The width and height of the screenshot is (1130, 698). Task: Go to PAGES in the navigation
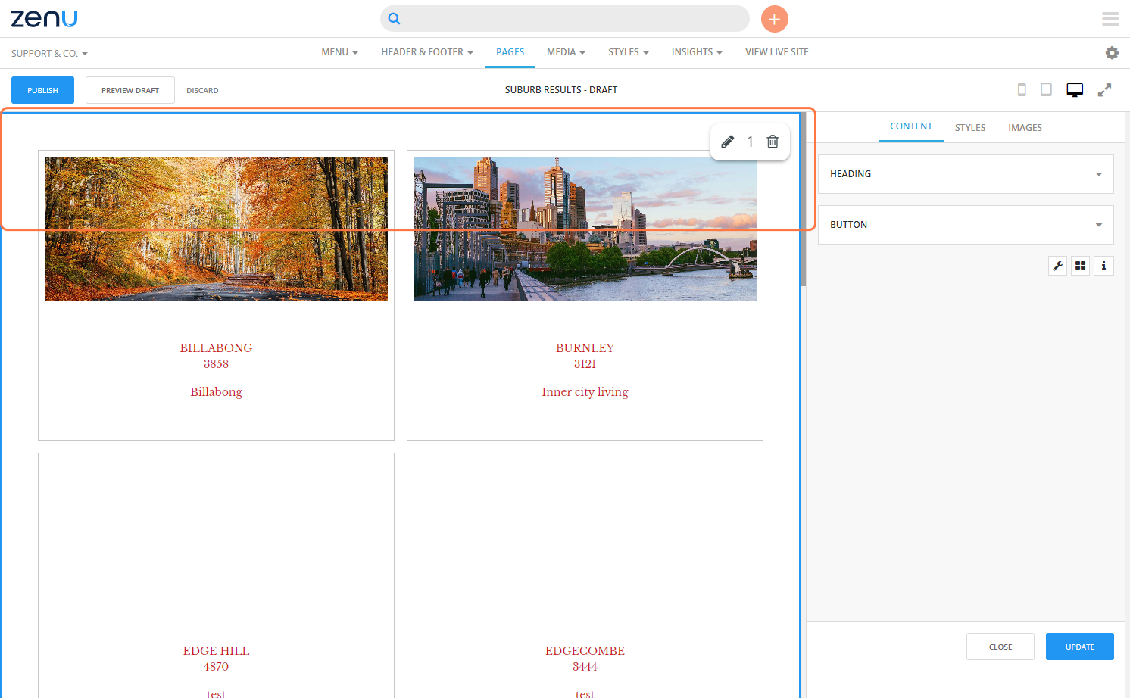tap(510, 52)
